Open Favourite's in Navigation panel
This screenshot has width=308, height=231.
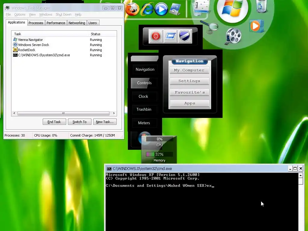[189, 92]
